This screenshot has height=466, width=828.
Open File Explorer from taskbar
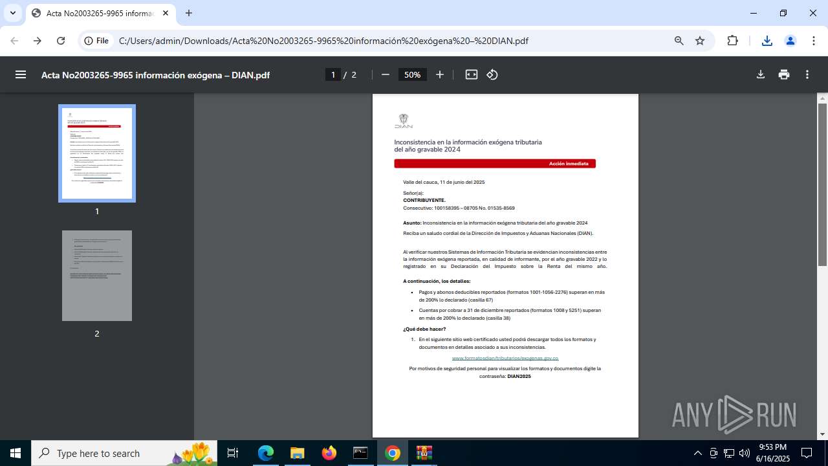298,453
